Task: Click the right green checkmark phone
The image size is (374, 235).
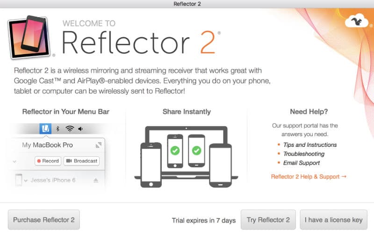Action: (x=196, y=151)
